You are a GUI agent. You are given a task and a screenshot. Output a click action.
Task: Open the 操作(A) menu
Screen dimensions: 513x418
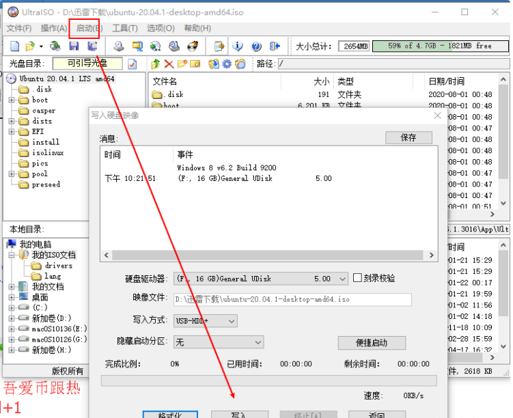[54, 29]
